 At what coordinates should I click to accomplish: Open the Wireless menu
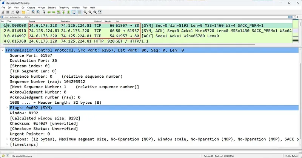76,8
